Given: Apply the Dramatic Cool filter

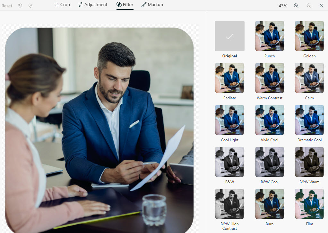Looking at the screenshot, I should (x=309, y=120).
